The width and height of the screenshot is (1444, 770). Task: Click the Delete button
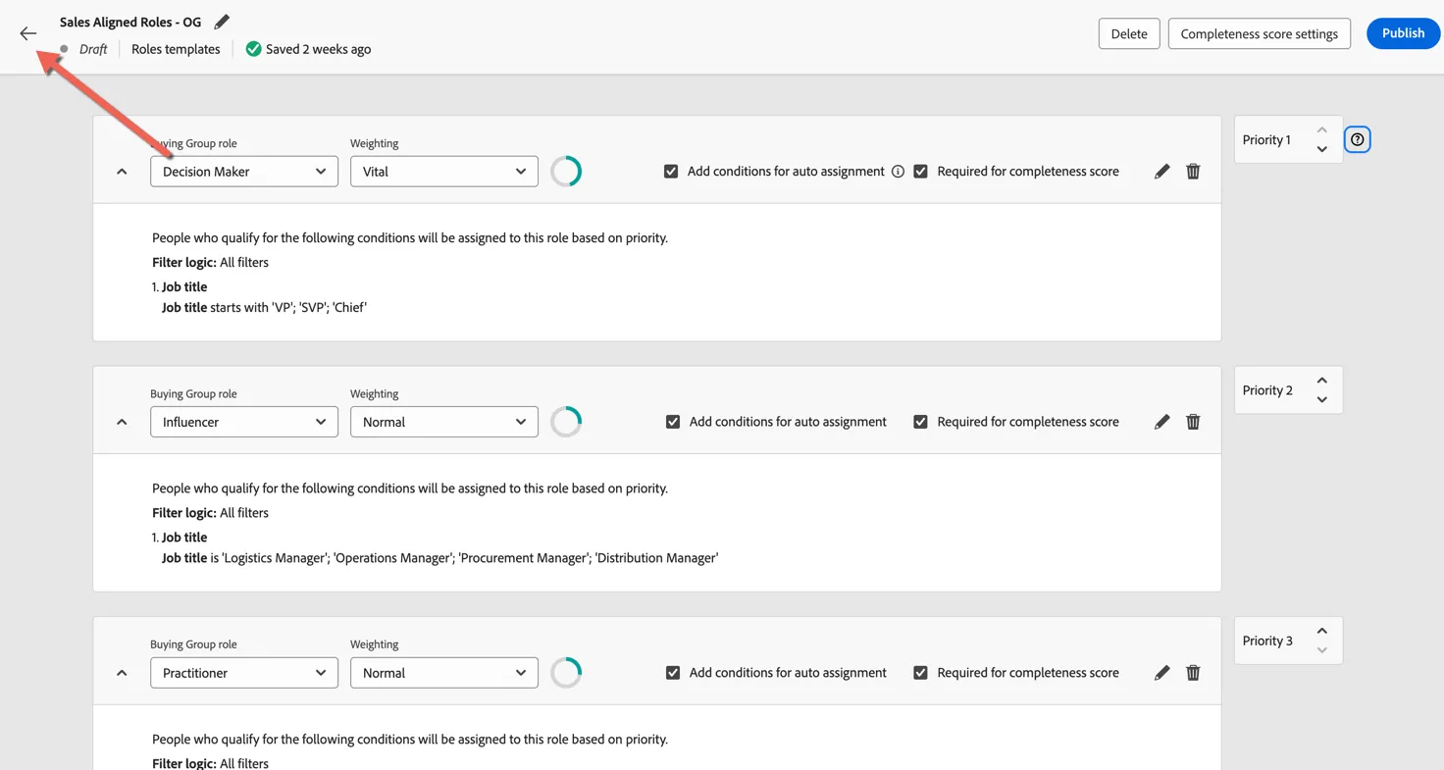1129,33
